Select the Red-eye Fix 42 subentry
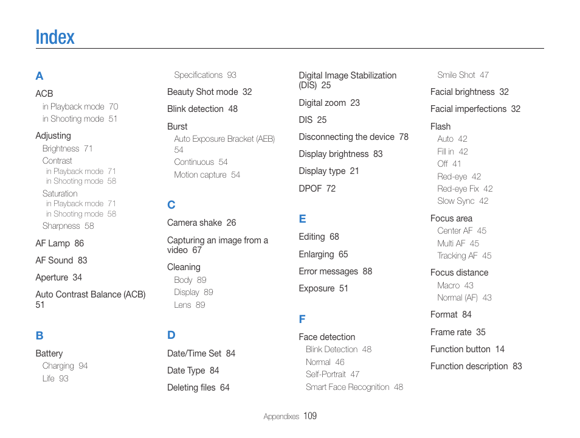Image resolution: width=580 pixels, height=438 pixels. (465, 189)
